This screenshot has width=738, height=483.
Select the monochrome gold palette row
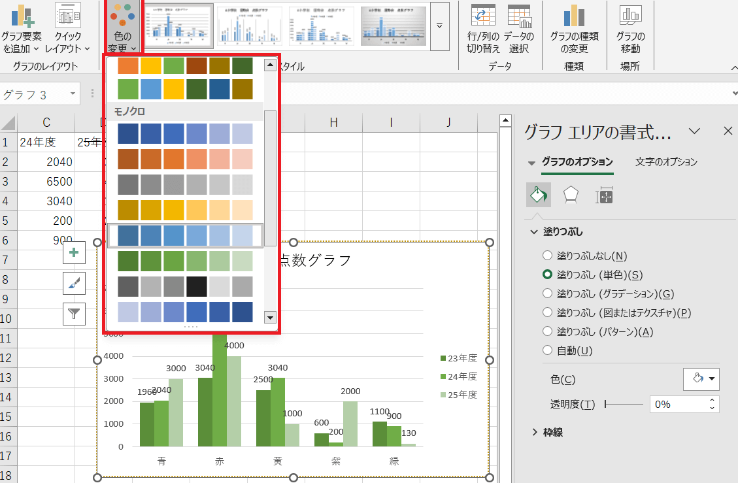(x=185, y=210)
